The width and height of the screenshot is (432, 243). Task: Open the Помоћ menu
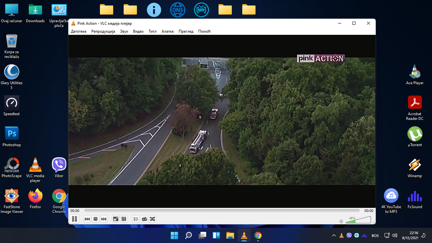205,31
